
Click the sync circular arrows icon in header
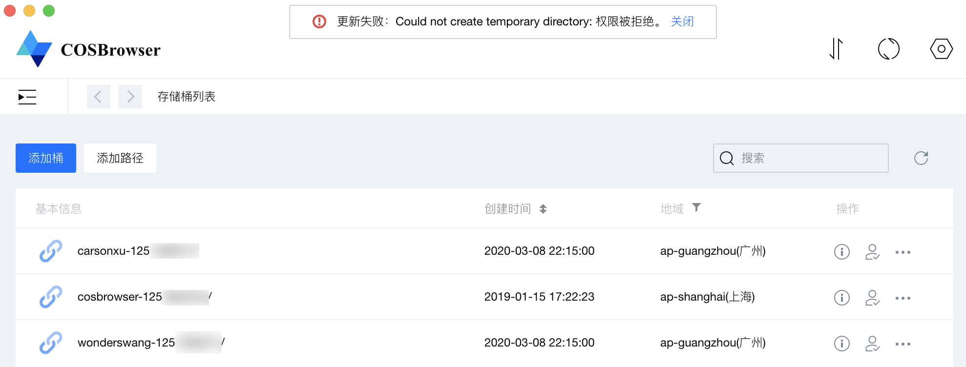(x=889, y=49)
